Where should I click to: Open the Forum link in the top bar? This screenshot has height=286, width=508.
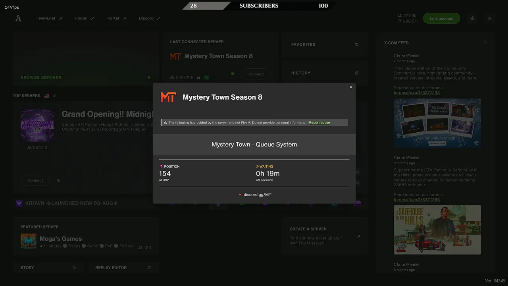85,18
